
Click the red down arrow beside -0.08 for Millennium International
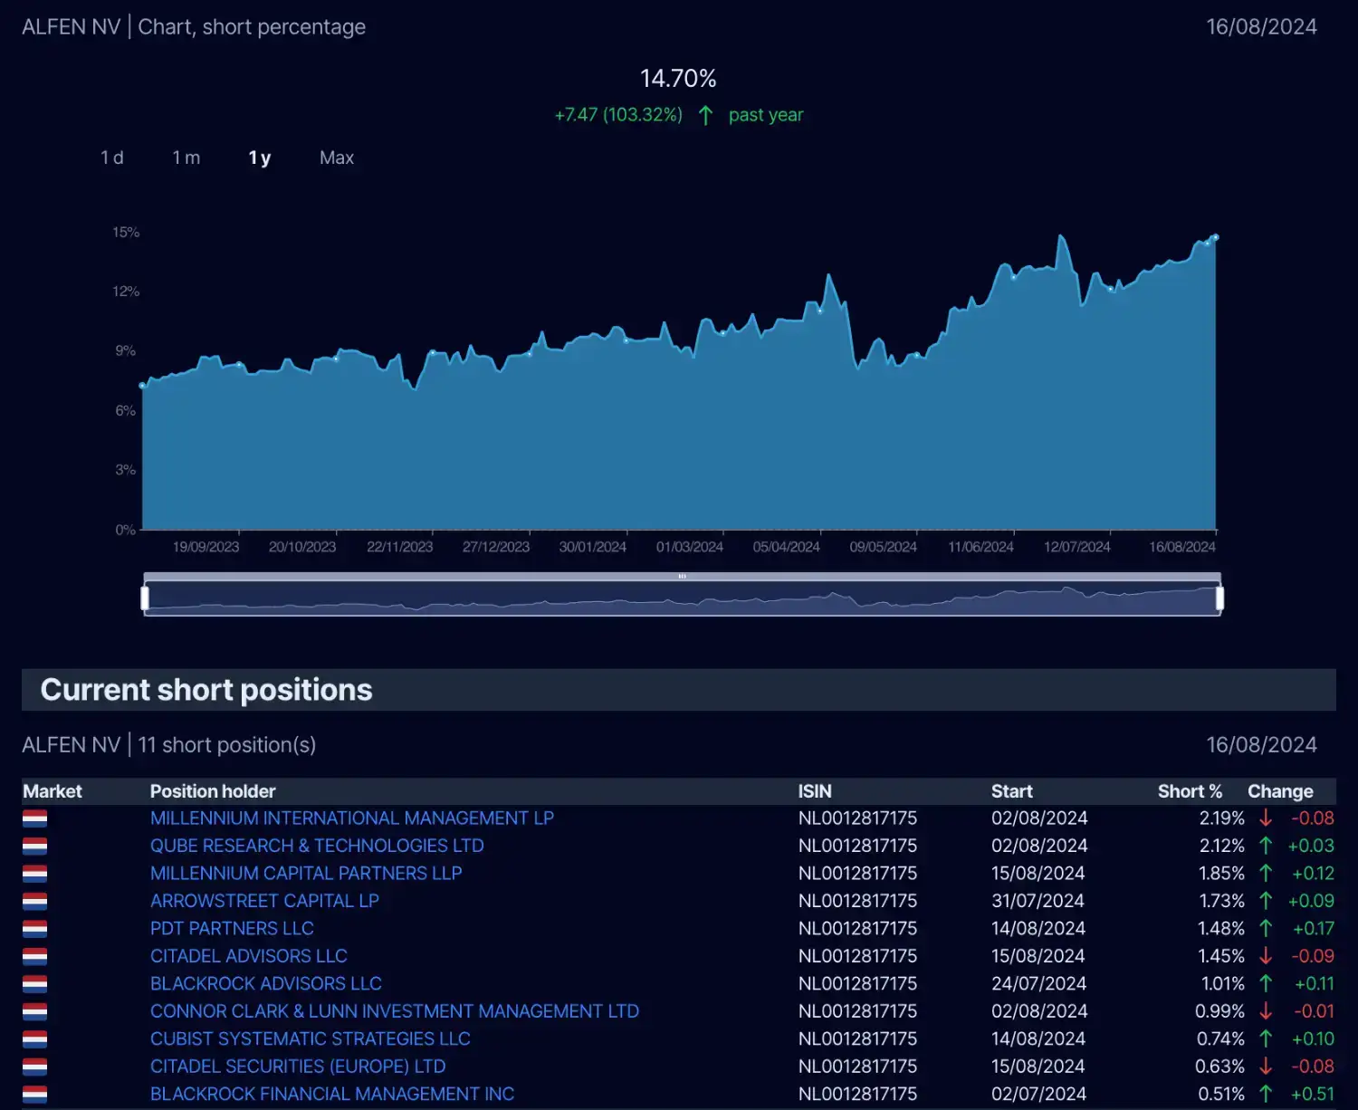[x=1266, y=818]
